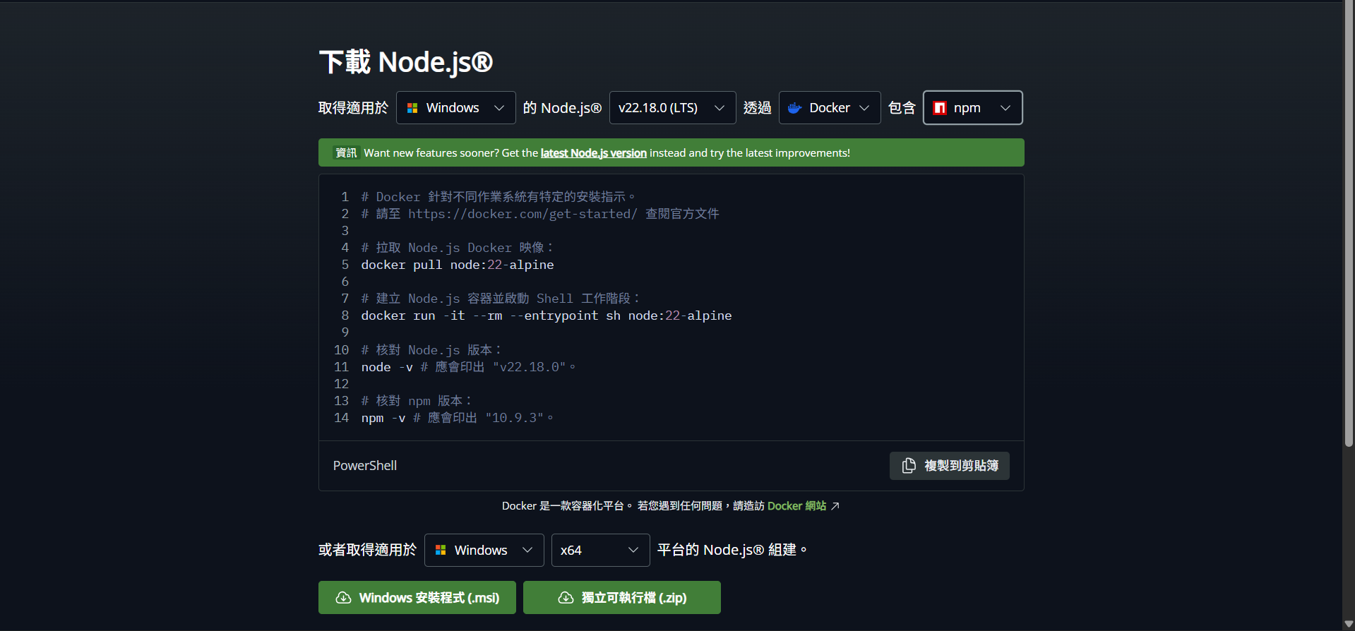Screen dimensions: 1355x631
Task: Click the external link arrow beside Docker 網站
Action: pyautogui.click(x=835, y=506)
